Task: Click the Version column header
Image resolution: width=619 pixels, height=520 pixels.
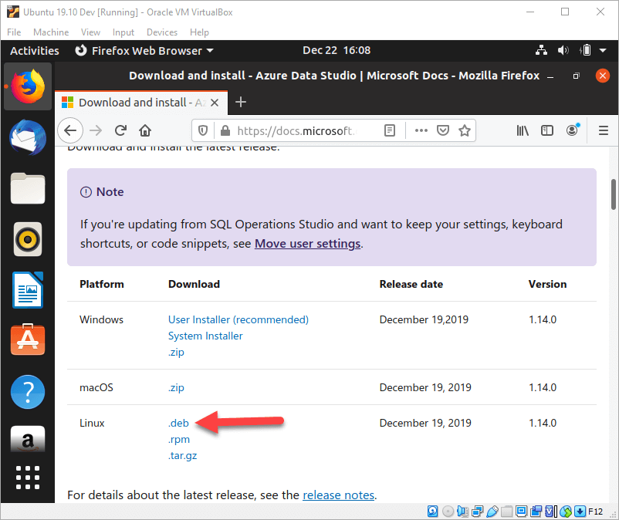Action: [547, 284]
